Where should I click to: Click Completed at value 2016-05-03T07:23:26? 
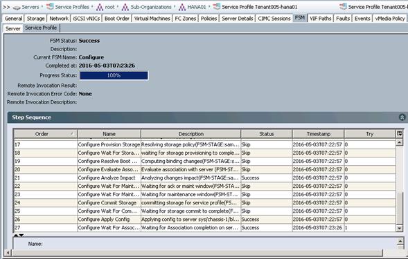point(107,66)
